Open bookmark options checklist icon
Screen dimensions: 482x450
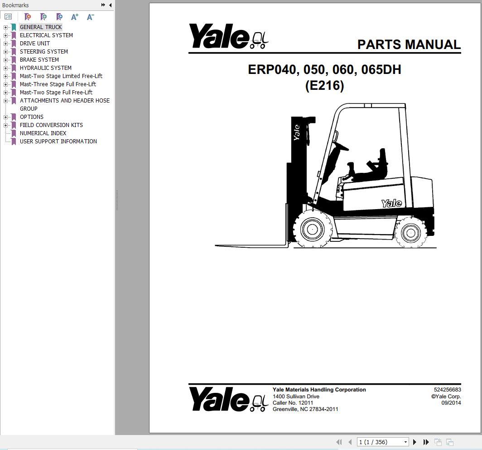[x=8, y=16]
